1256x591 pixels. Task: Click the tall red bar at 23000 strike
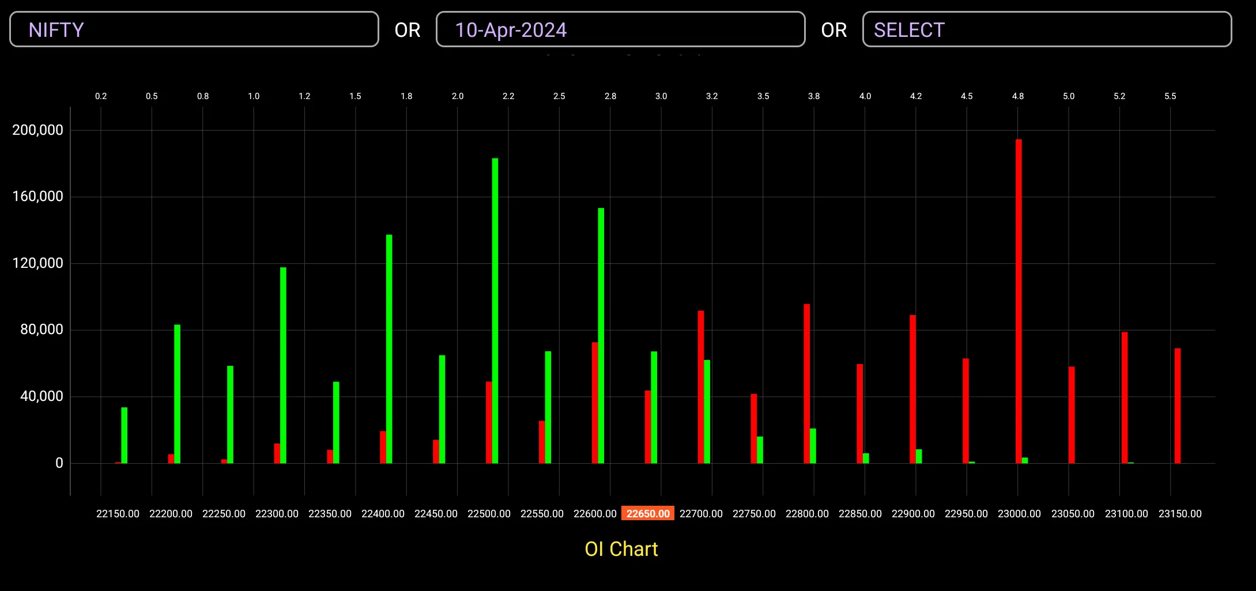[1019, 301]
